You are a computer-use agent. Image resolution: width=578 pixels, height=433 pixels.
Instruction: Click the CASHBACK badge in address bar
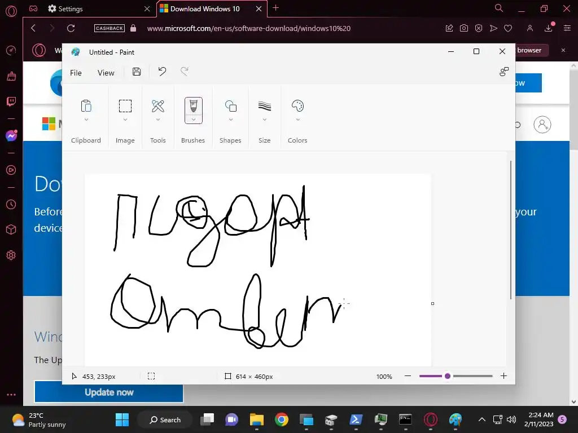(x=109, y=28)
